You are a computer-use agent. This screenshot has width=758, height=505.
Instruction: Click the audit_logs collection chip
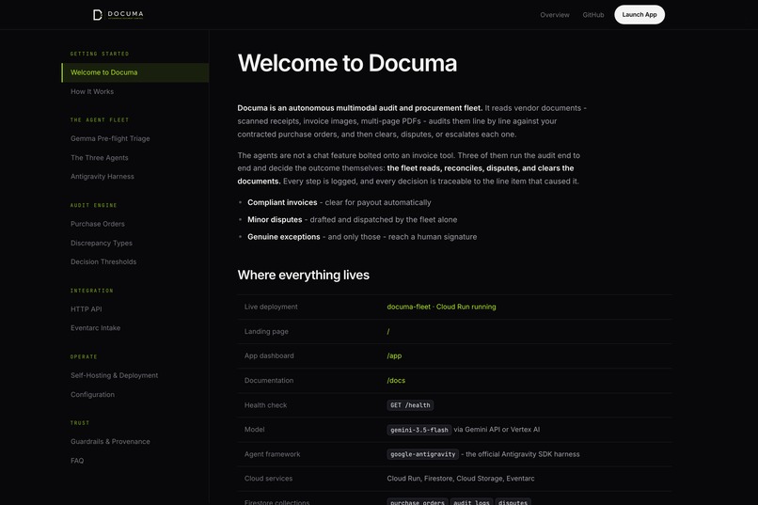(471, 502)
